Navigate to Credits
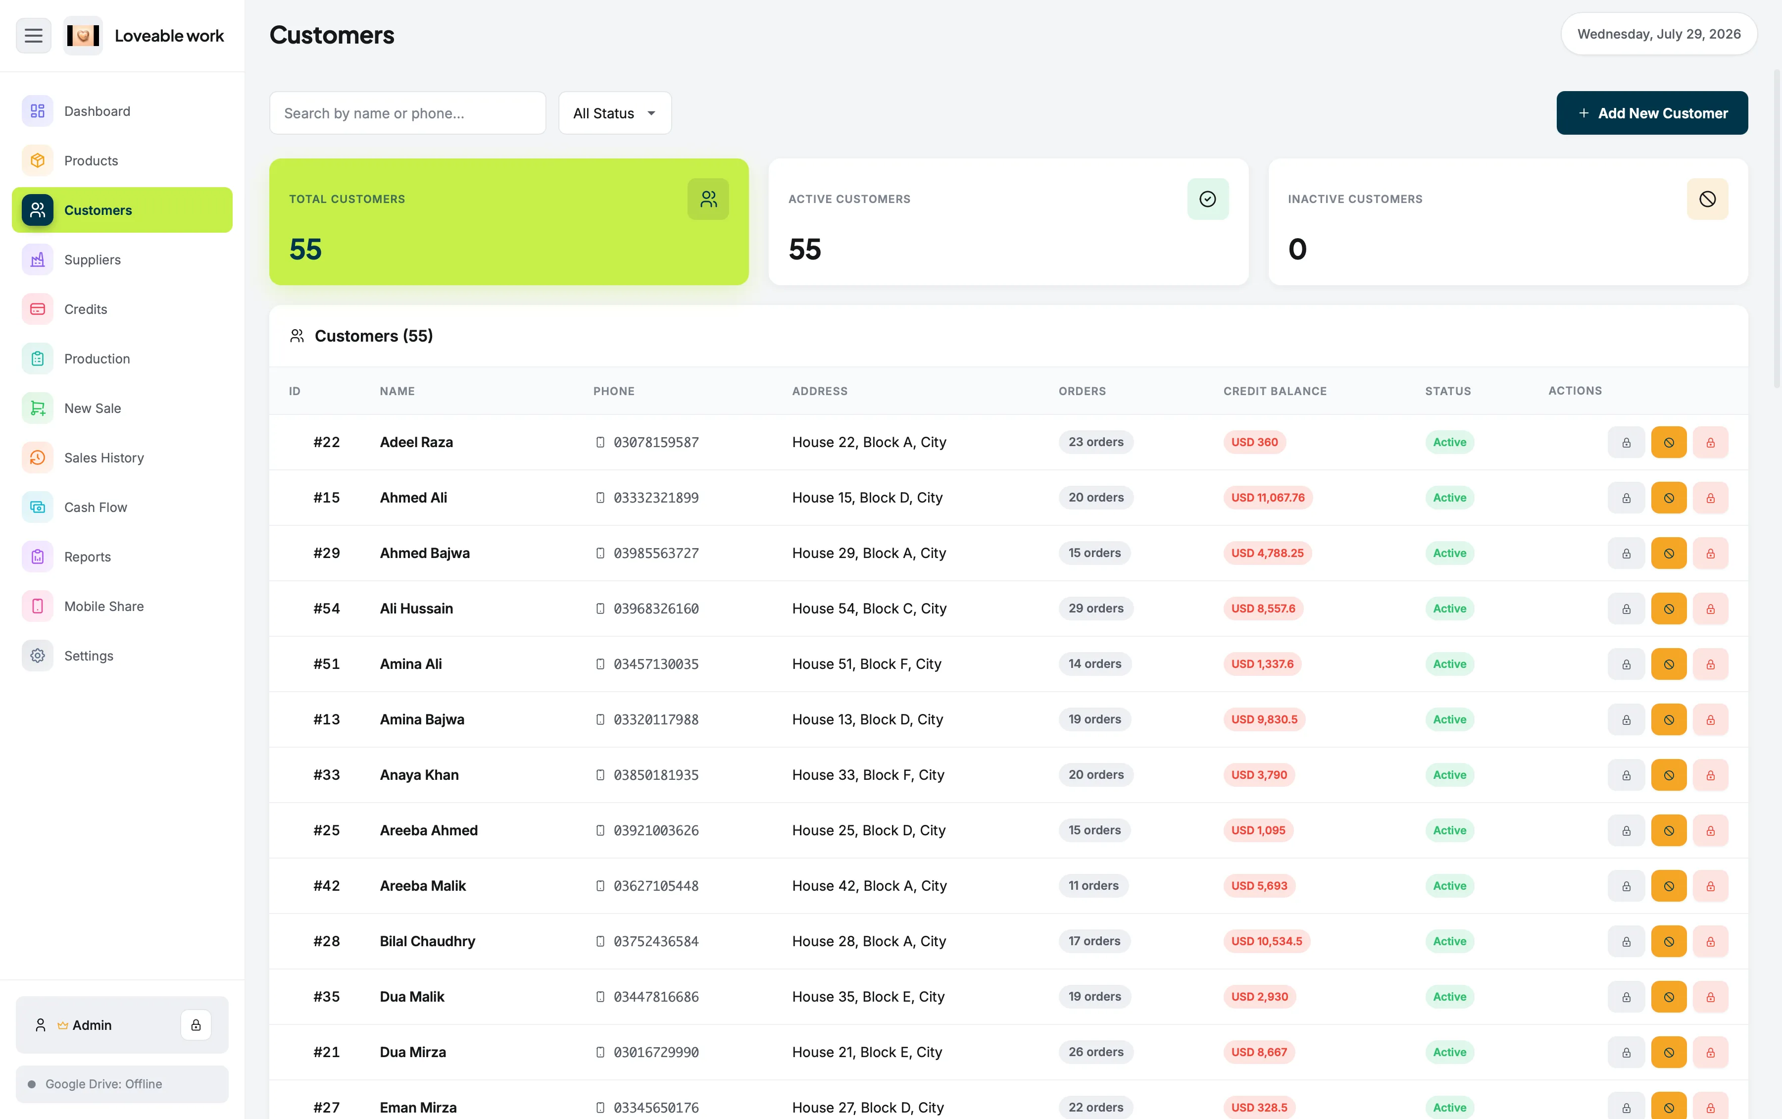1782x1119 pixels. click(x=122, y=309)
